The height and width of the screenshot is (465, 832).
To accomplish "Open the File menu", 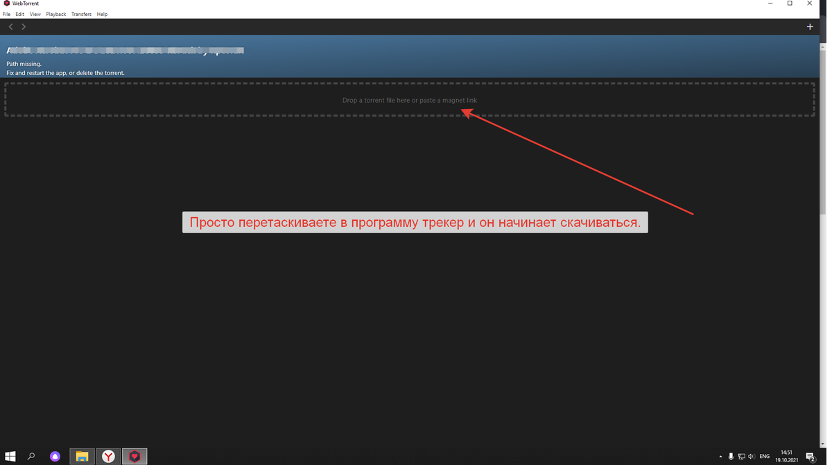I will 6,14.
